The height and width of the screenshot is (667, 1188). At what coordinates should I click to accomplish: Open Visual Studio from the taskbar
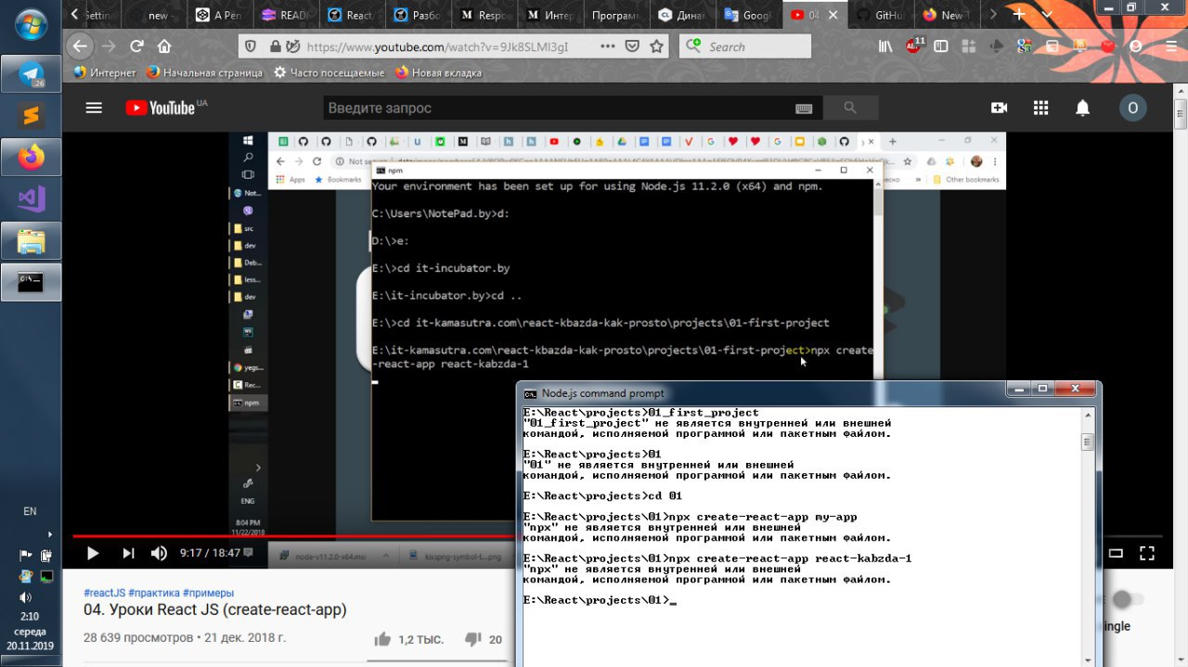click(x=31, y=199)
